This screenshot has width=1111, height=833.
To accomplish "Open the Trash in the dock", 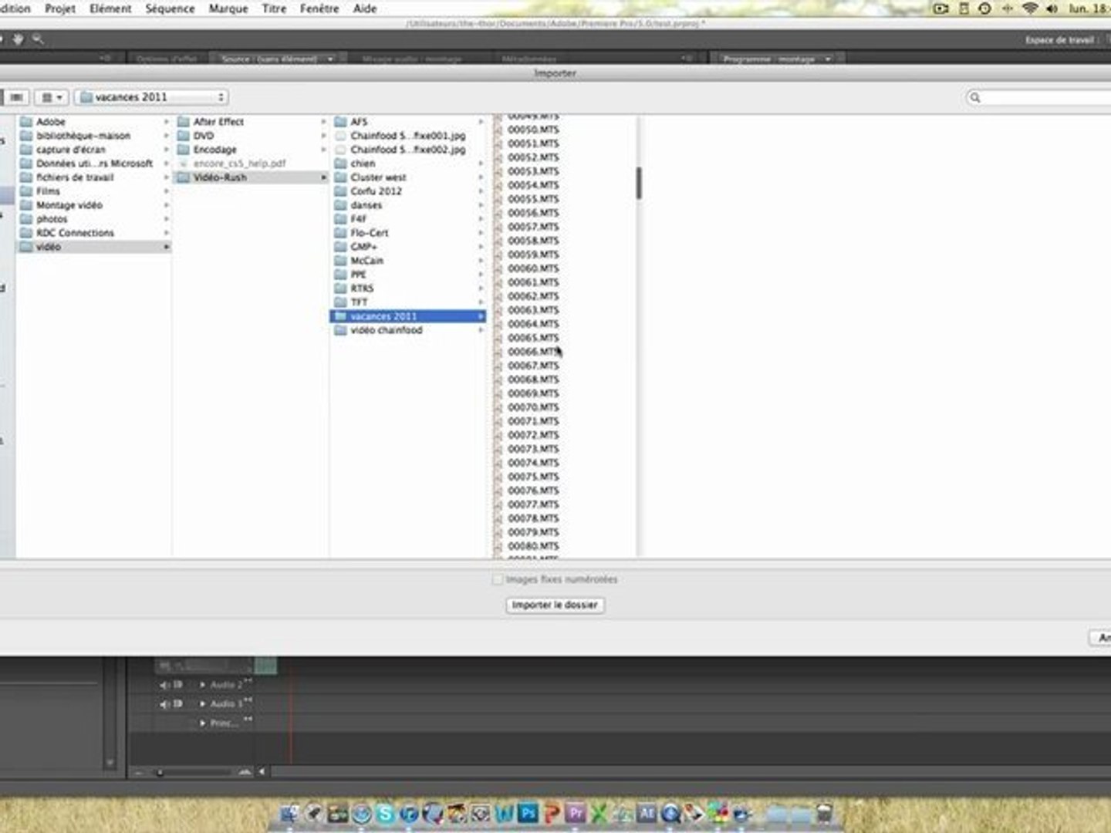I will (x=824, y=813).
